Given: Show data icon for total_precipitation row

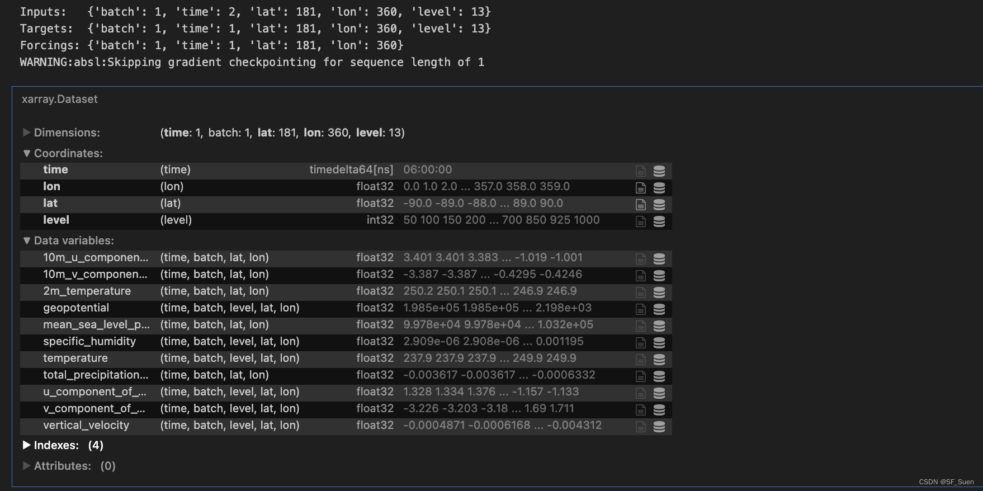Looking at the screenshot, I should [659, 376].
